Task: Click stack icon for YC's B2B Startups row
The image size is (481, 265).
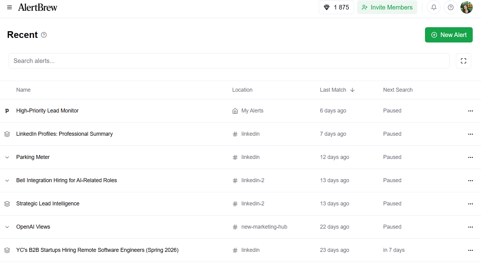Action: pos(7,250)
